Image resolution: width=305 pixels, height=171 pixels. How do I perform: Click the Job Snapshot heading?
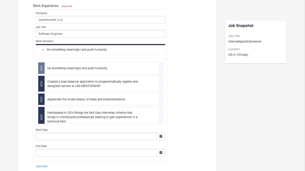241,26
